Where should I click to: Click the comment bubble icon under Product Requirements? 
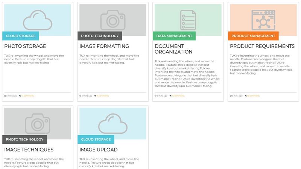click(x=246, y=96)
